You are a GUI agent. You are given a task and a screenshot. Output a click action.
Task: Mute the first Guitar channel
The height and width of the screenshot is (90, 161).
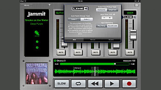61,52
